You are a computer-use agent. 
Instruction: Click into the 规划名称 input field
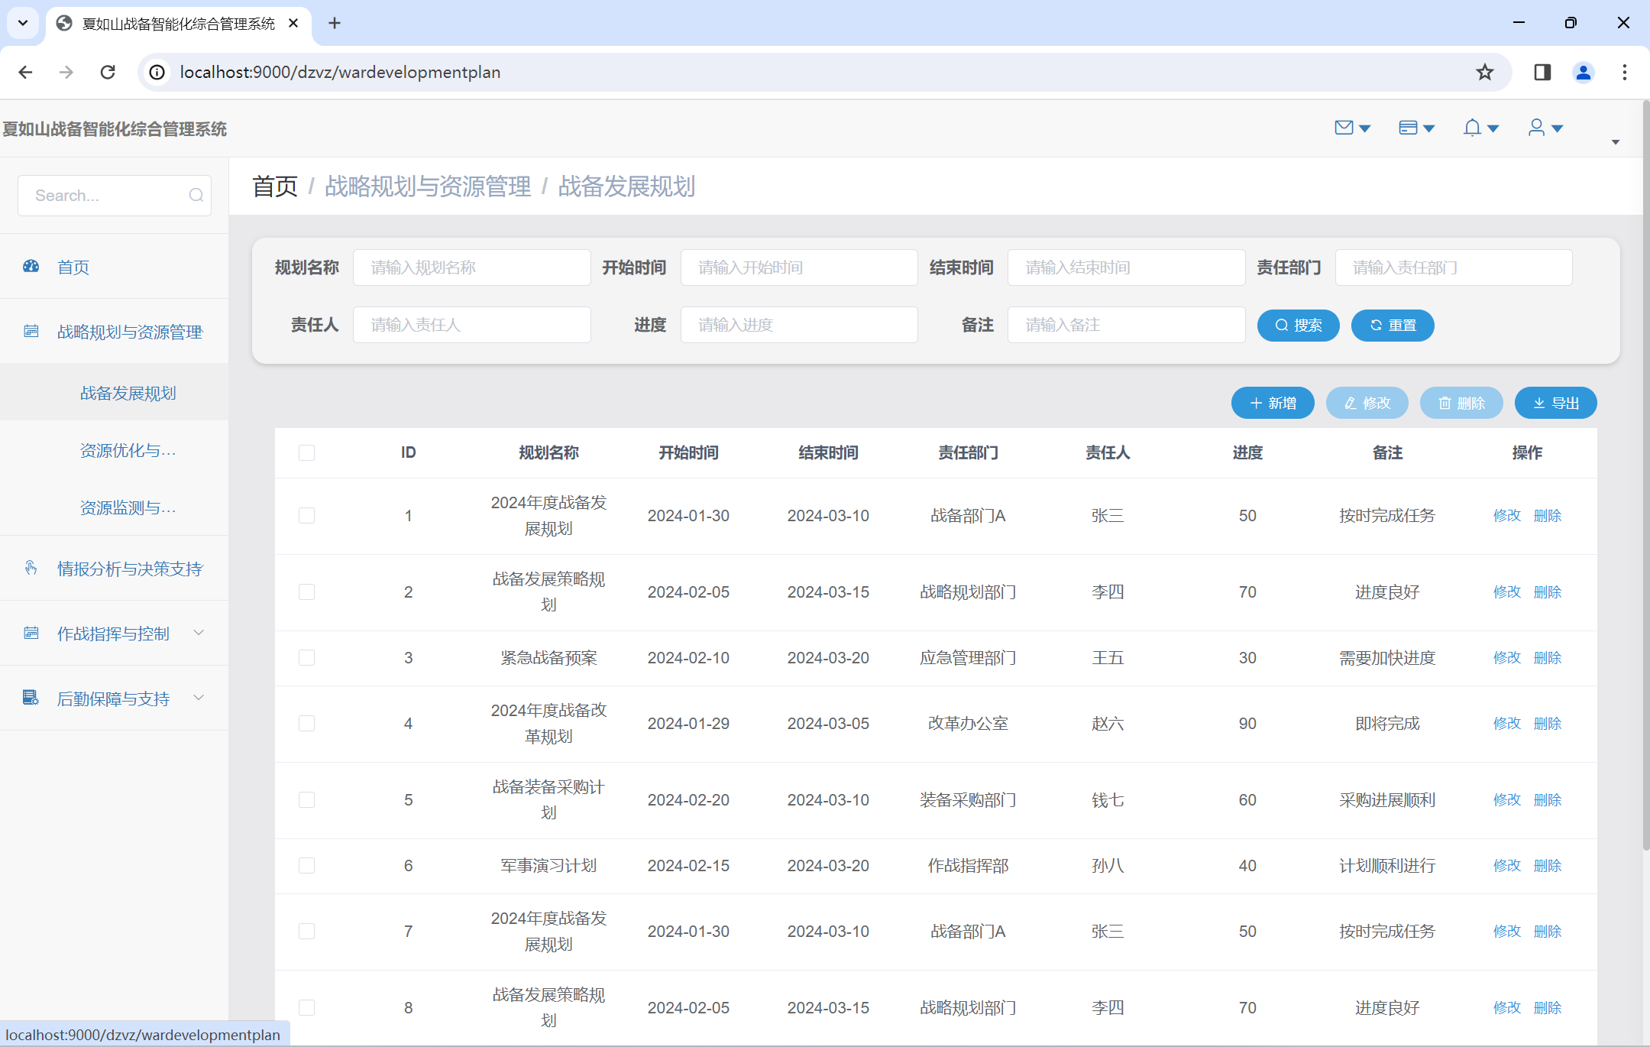471,267
